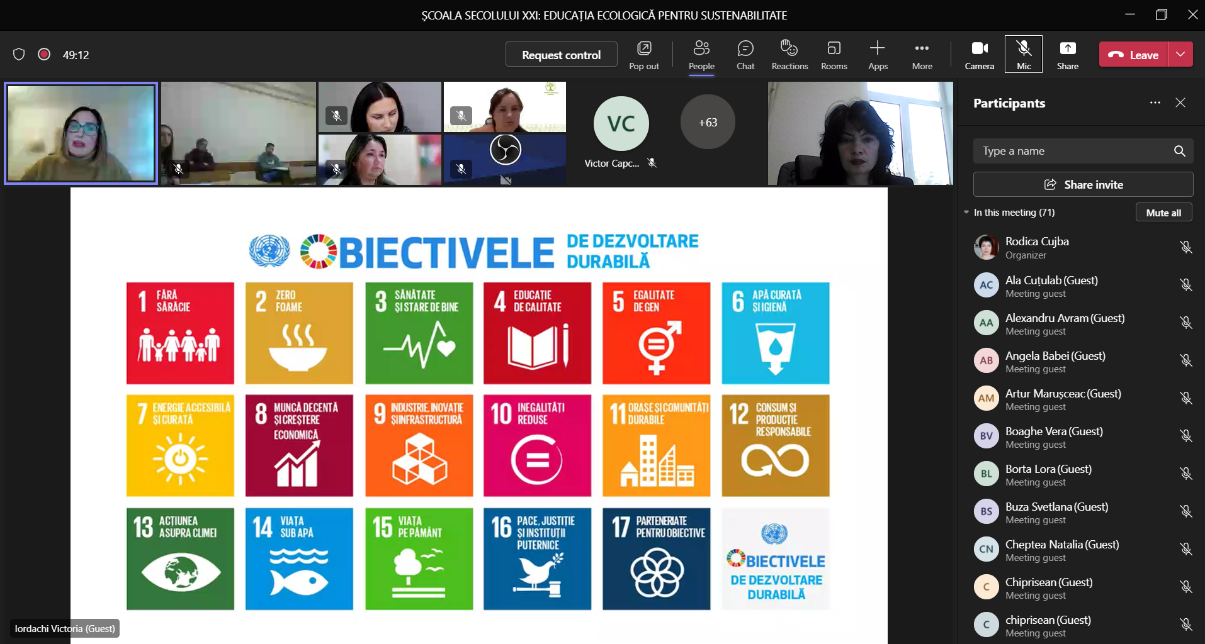Open Participants panel more options
This screenshot has height=644, width=1205.
pos(1155,103)
